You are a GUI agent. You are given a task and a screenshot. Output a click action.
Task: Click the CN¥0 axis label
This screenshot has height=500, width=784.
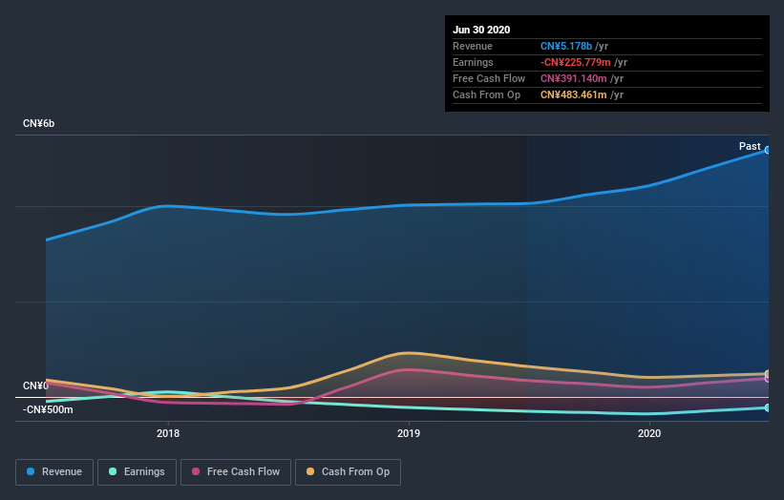(35, 385)
